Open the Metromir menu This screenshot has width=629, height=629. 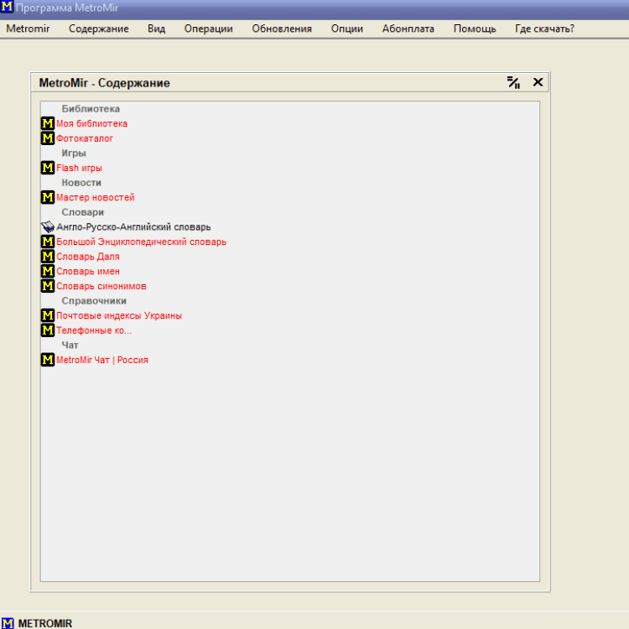tap(28, 29)
